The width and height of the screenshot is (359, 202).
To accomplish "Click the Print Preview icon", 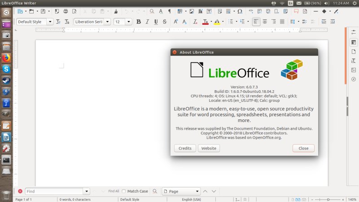I will pyautogui.click(x=74, y=11).
